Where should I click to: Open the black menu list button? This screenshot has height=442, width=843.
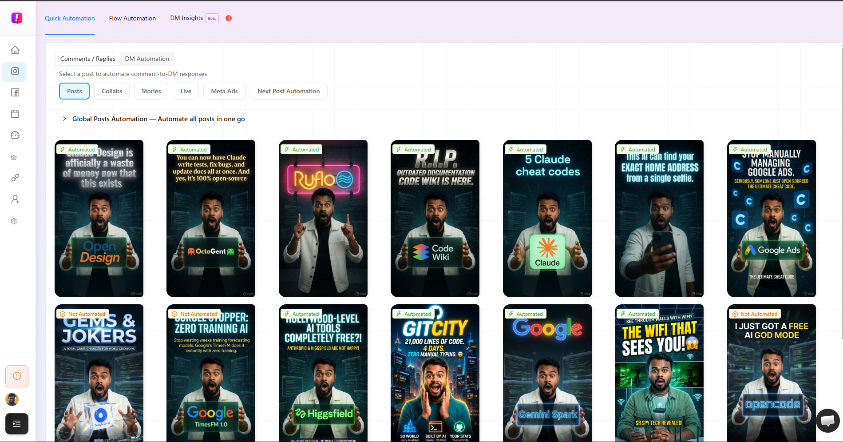tap(17, 424)
